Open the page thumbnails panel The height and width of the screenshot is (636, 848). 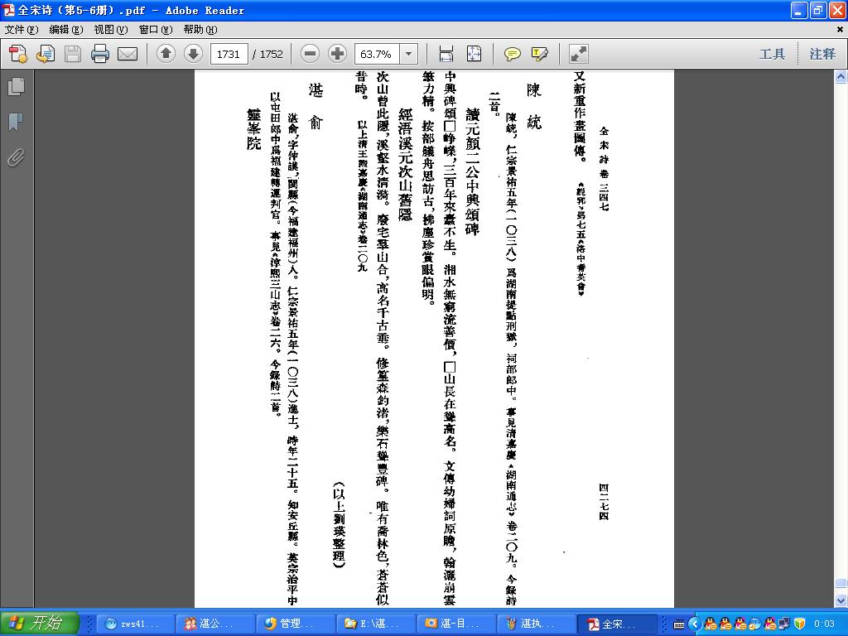pyautogui.click(x=17, y=86)
